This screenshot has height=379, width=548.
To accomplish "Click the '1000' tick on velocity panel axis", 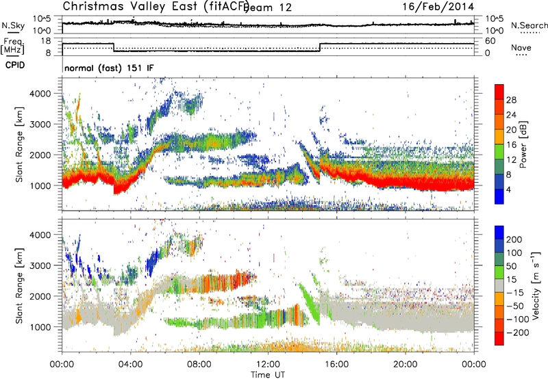I will (x=40, y=327).
